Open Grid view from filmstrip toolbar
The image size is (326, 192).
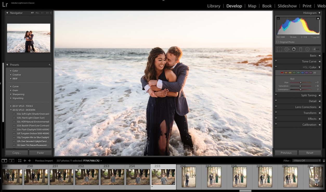click(20, 161)
